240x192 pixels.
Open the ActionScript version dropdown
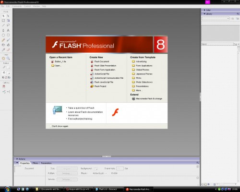[100, 173]
